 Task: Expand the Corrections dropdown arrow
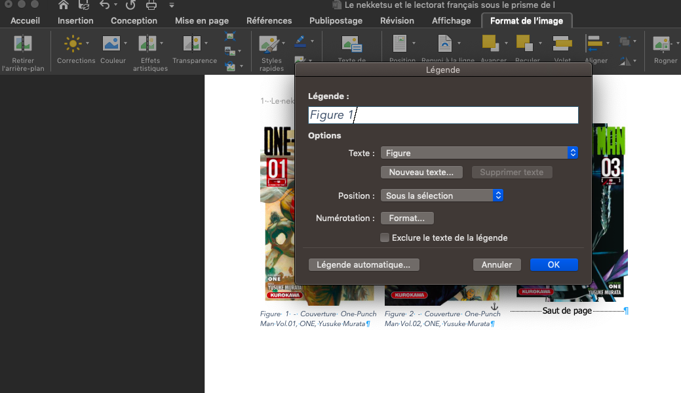click(87, 43)
